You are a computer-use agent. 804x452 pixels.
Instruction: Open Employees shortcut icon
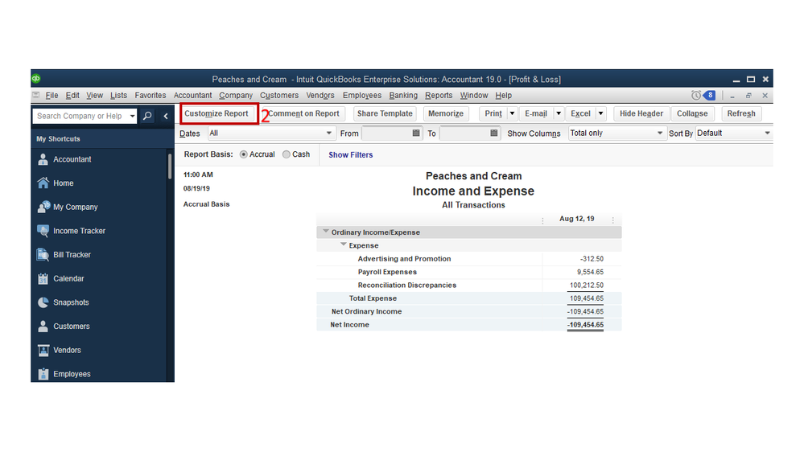tap(43, 374)
